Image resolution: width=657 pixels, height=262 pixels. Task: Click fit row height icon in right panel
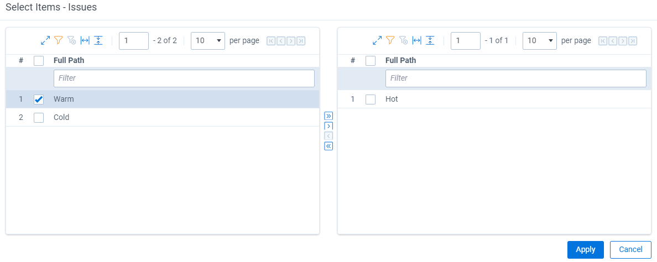(430, 40)
